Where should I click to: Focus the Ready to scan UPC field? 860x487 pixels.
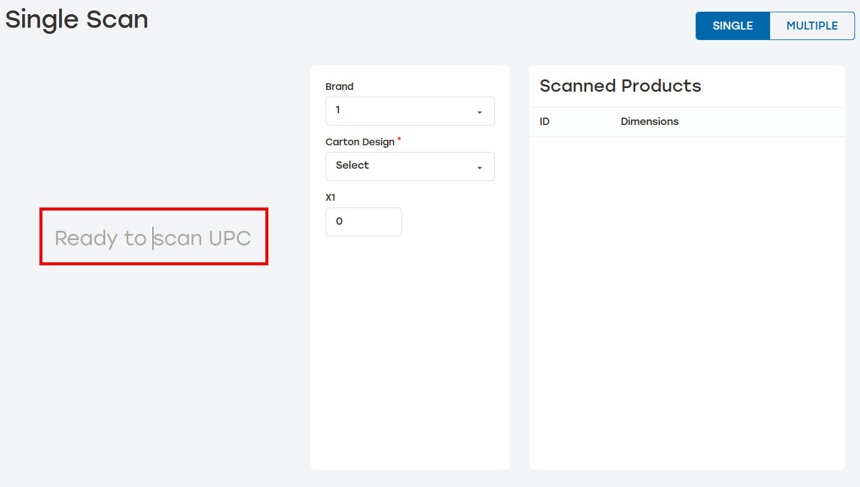click(x=153, y=238)
